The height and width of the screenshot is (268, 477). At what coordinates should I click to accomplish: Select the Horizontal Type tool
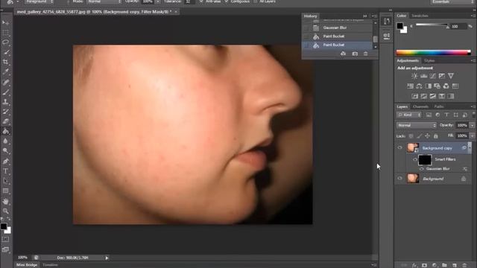coord(5,171)
